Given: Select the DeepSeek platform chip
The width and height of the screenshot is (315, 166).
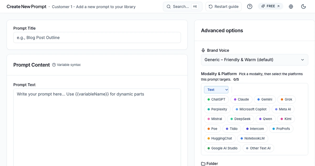Looking at the screenshot, I should pyautogui.click(x=240, y=119).
